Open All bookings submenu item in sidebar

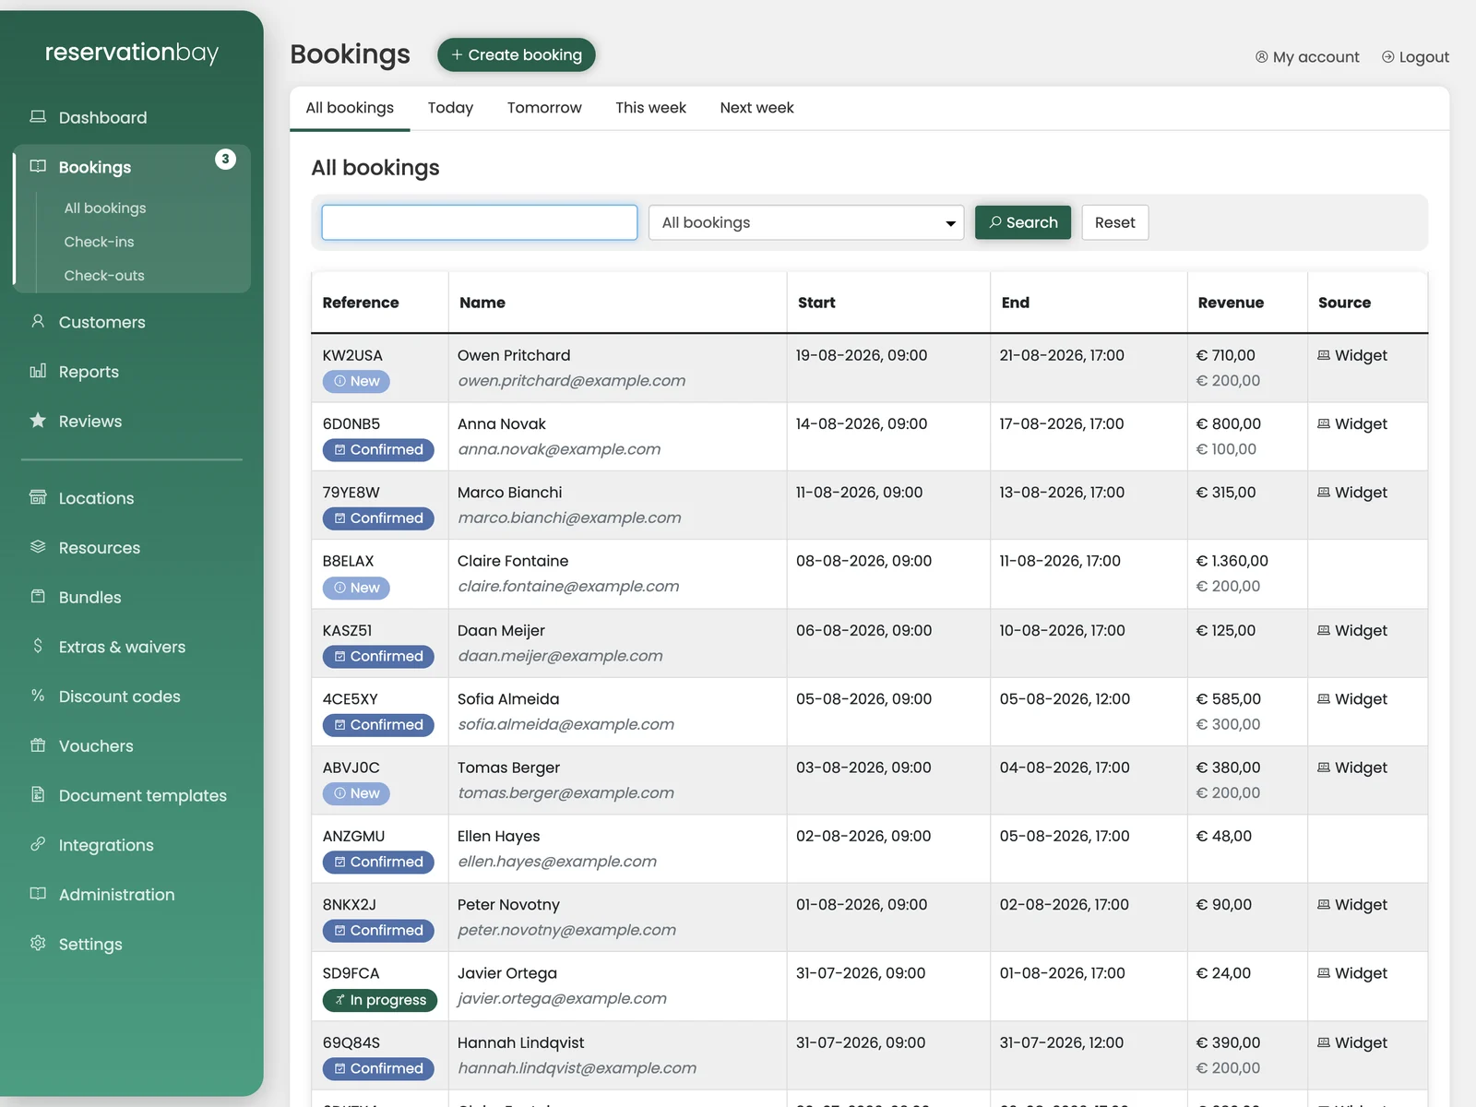click(x=105, y=208)
